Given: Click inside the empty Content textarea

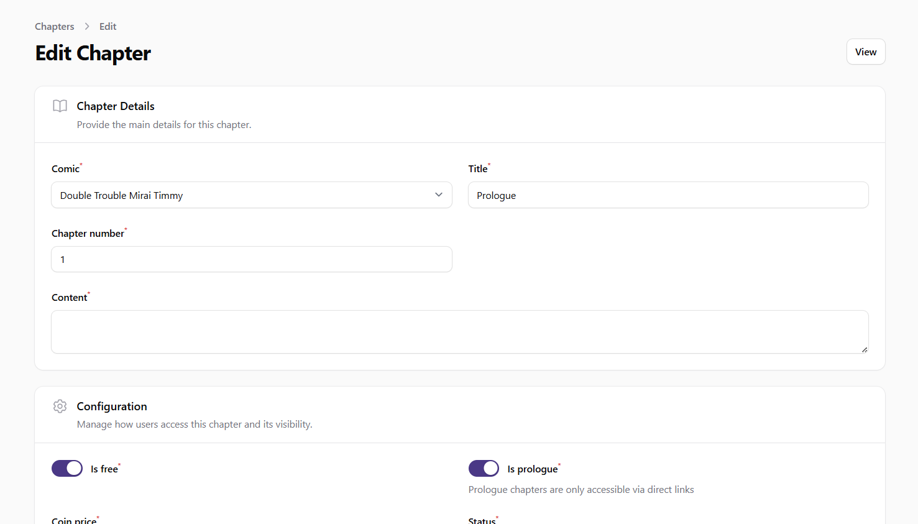Looking at the screenshot, I should (459, 332).
